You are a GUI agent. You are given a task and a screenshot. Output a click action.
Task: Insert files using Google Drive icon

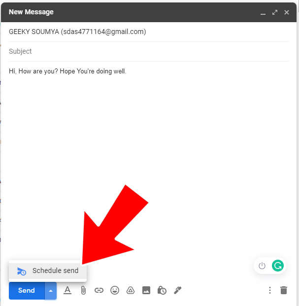click(131, 290)
